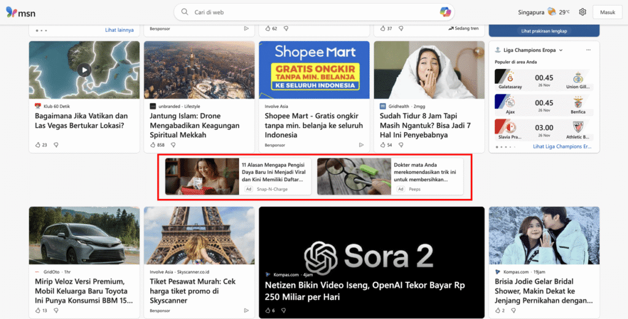Open Shopee Mart Gratis ongkir headline
Viewport: 628px width, 319px height.
click(313, 126)
